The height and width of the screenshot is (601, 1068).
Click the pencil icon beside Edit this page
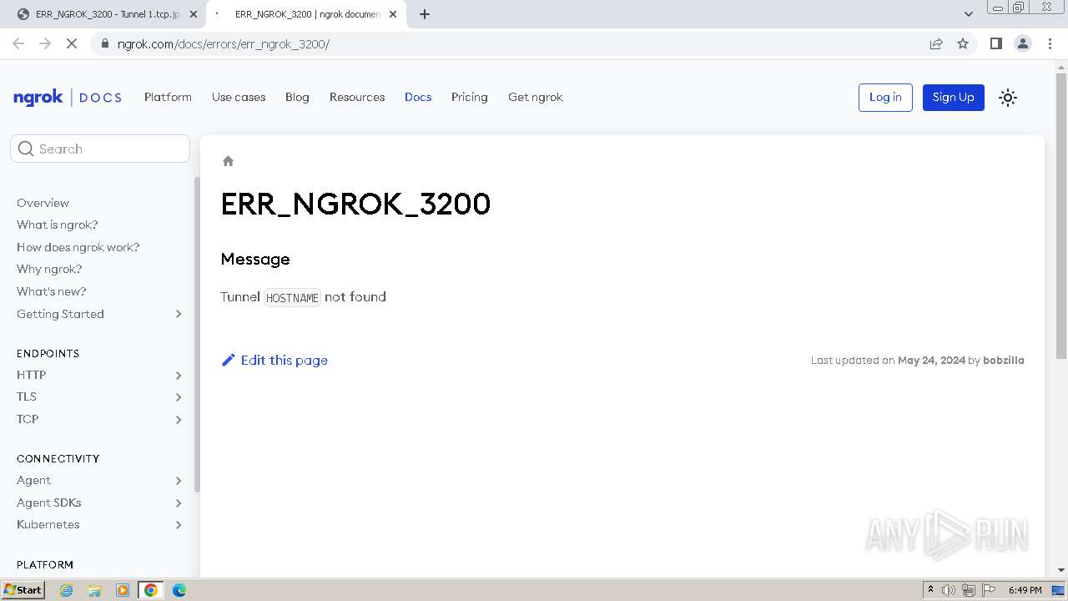coord(229,360)
